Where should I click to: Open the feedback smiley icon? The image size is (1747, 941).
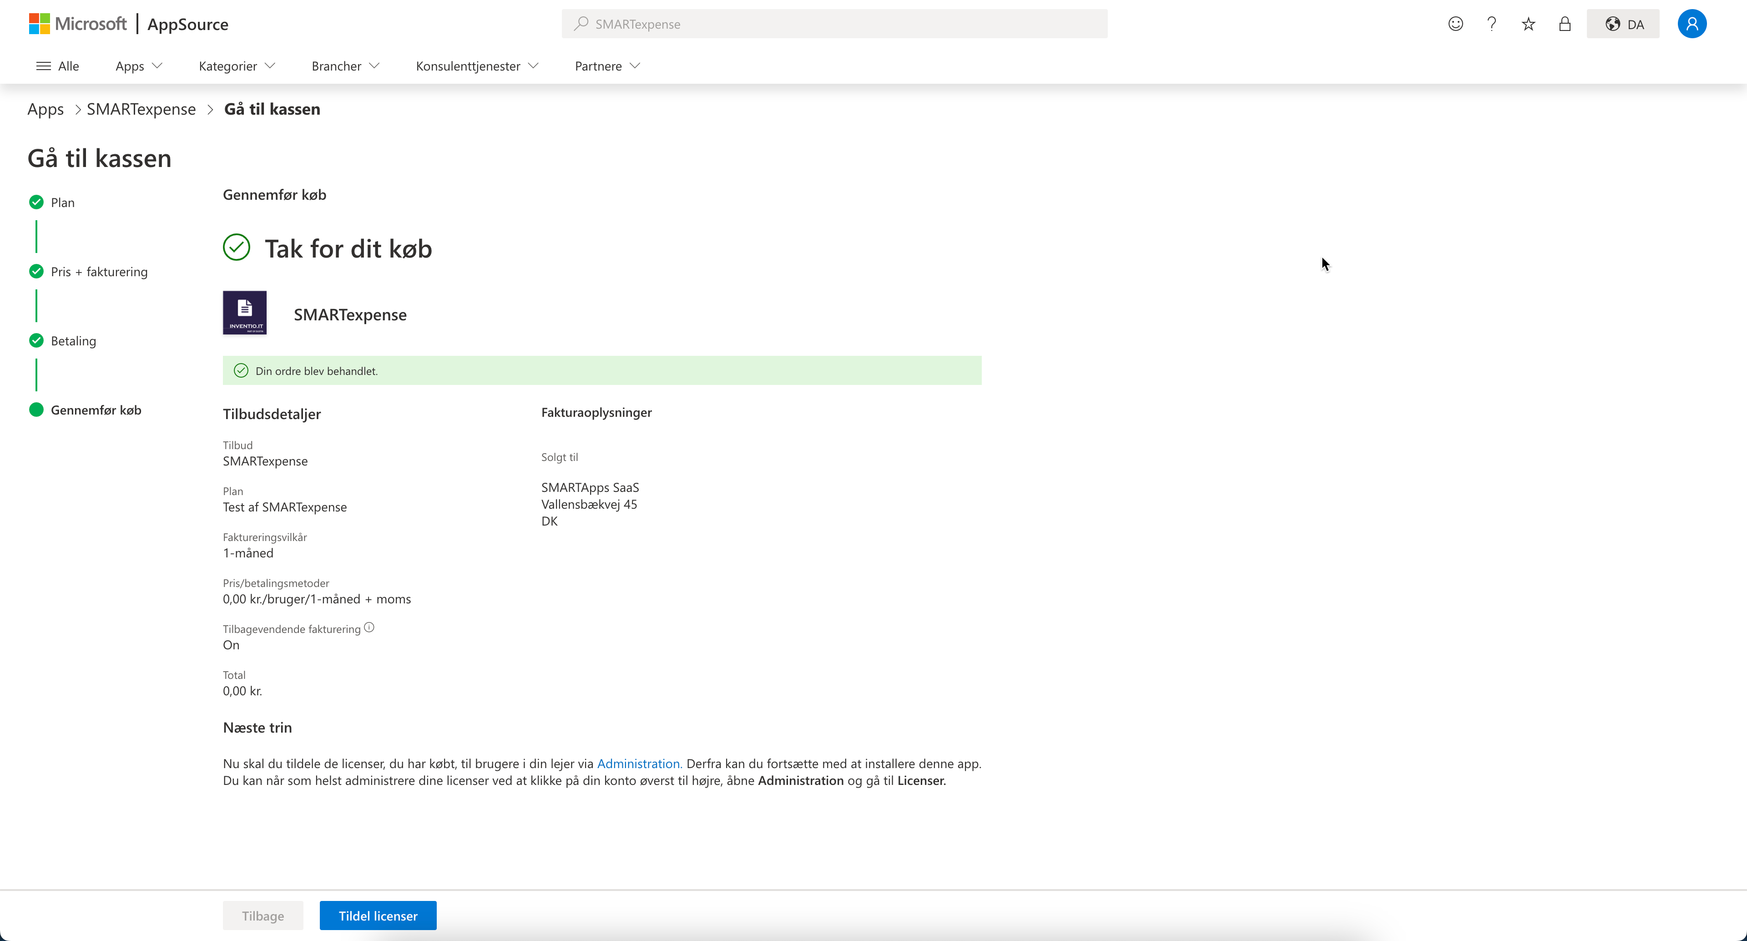point(1455,24)
